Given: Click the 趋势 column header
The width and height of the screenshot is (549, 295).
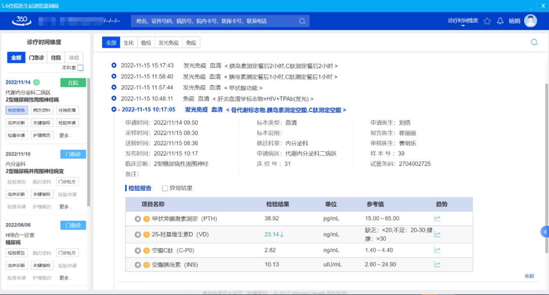Looking at the screenshot, I should (442, 204).
